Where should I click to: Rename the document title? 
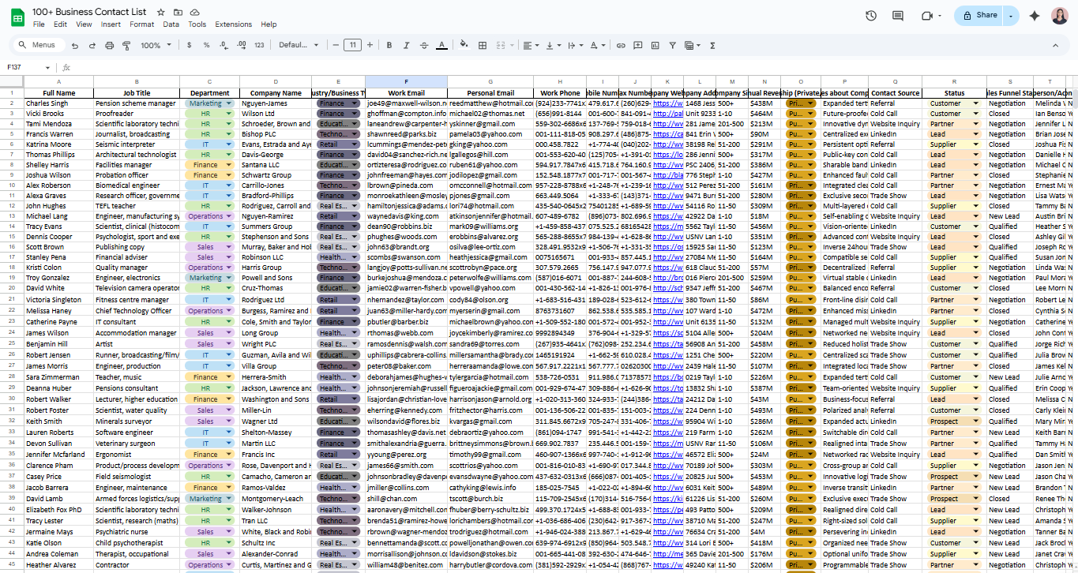pos(89,13)
